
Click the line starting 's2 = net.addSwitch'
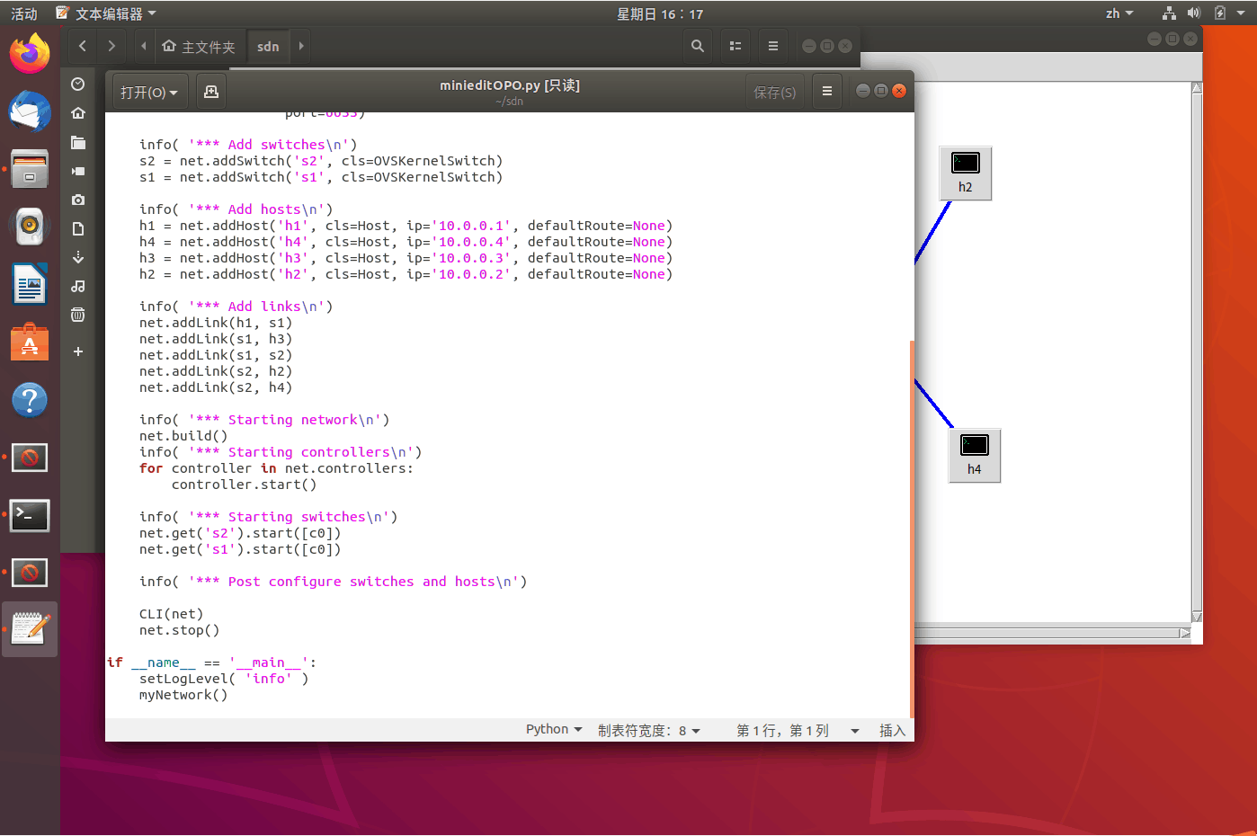[321, 161]
